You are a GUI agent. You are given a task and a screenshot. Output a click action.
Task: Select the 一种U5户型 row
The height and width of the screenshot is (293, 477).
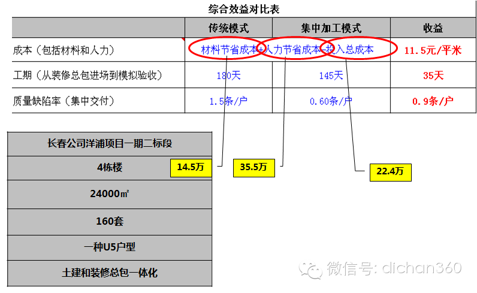pos(110,247)
